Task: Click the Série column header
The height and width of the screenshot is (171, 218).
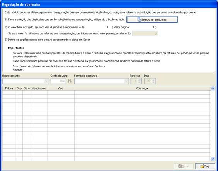Action: pos(27,88)
